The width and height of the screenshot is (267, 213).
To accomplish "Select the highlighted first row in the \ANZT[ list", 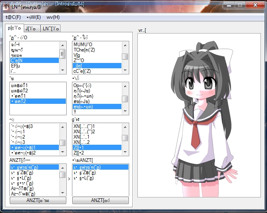I will [x=101, y=167].
